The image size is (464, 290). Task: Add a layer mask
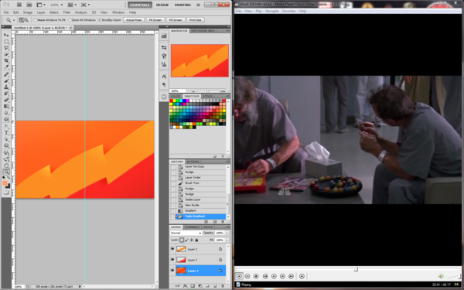pos(193,286)
